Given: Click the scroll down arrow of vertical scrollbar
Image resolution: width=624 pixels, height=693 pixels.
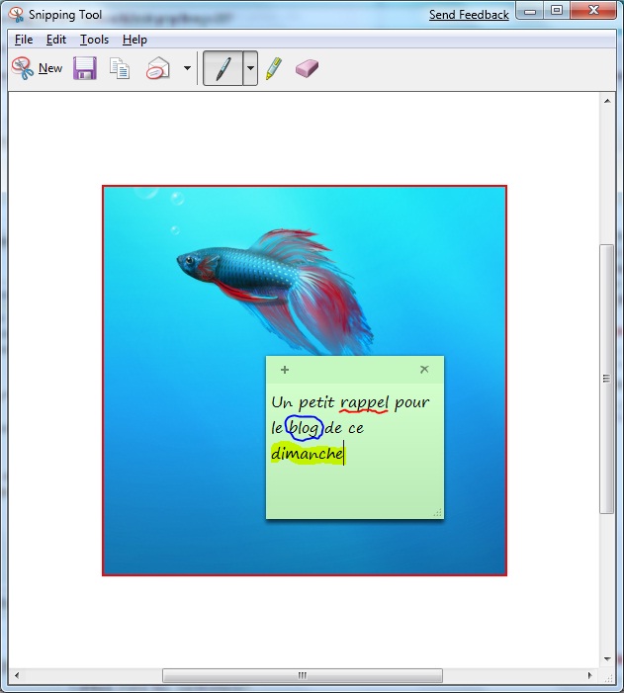Looking at the screenshot, I should (607, 659).
